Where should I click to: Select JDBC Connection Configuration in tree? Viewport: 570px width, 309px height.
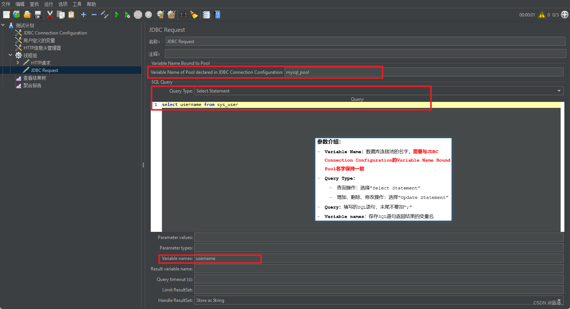click(55, 33)
